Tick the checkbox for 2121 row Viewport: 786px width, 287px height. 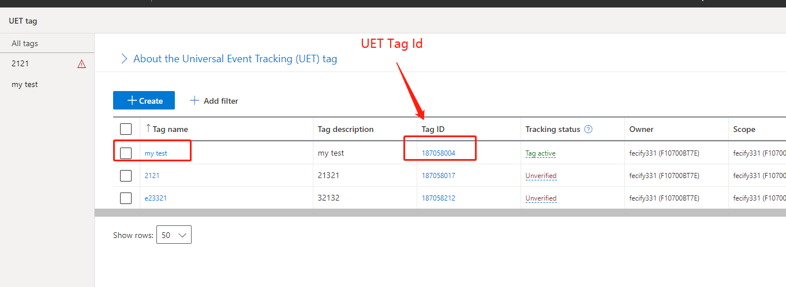[126, 176]
